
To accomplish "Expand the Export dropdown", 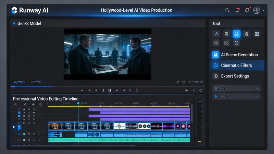I will pos(236,88).
